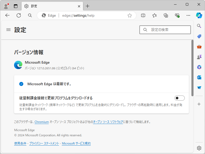The height and width of the screenshot is (154, 205).
Task: Add current page to Collections
Action: [166, 15]
